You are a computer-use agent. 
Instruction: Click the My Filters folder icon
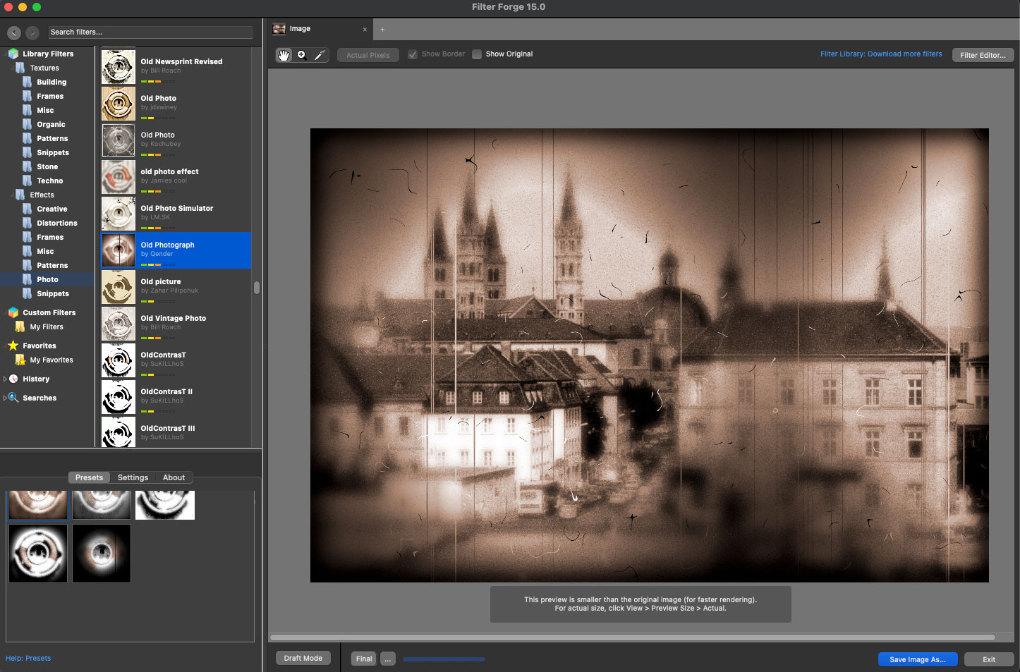(20, 327)
